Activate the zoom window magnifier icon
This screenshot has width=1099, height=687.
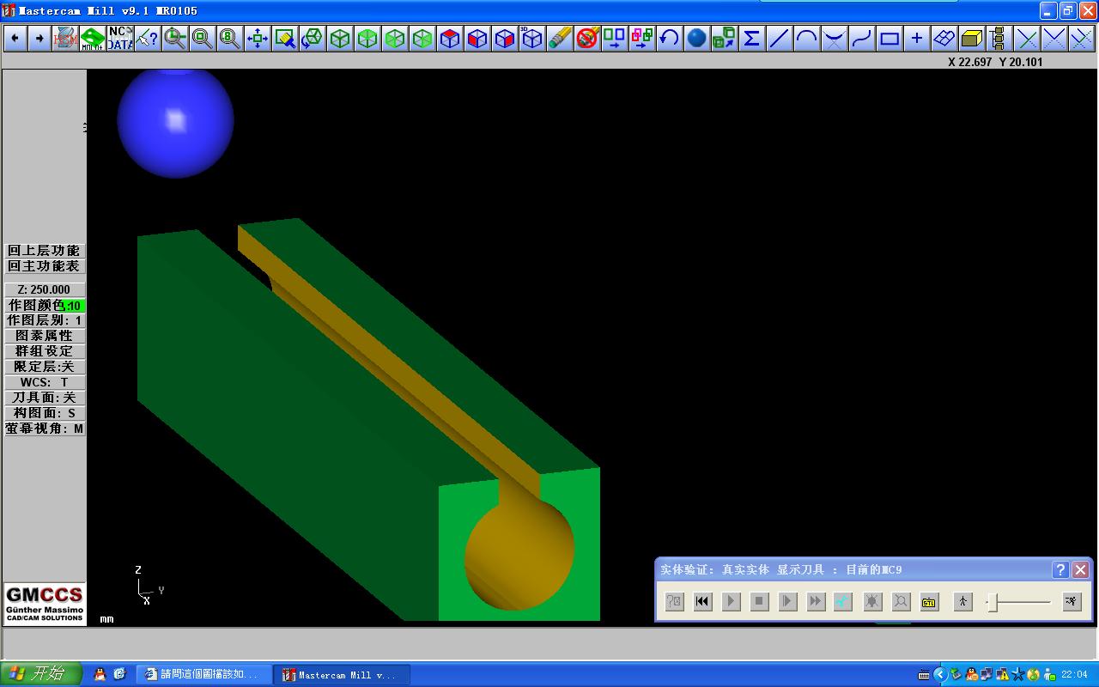point(203,38)
